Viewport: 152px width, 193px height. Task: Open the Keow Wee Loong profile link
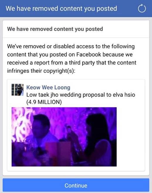[x=48, y=87]
